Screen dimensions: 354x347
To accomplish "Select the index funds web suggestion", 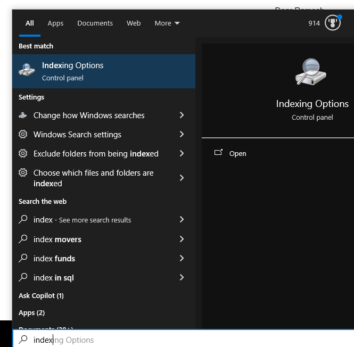I will (x=54, y=259).
